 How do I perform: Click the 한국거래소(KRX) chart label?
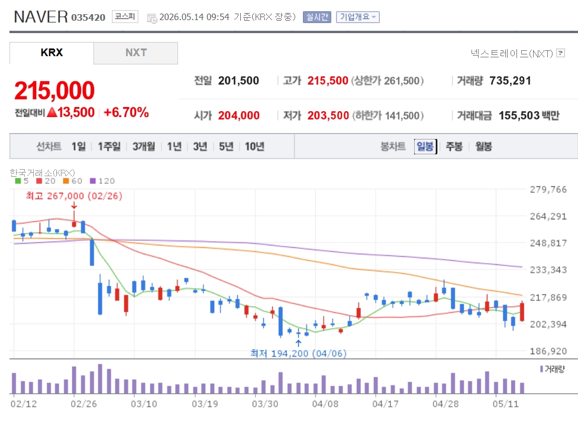tap(43, 173)
